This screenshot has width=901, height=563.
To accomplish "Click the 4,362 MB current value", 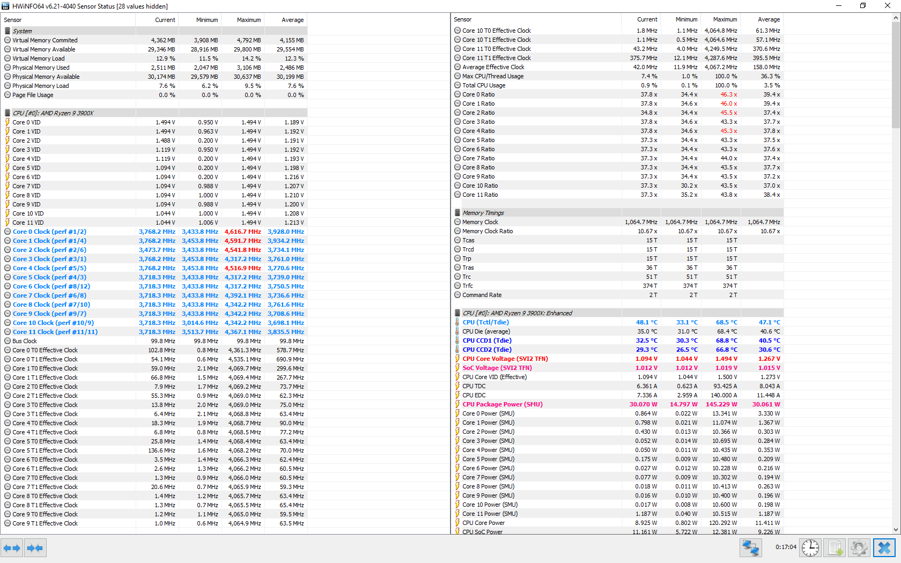I will [x=163, y=40].
